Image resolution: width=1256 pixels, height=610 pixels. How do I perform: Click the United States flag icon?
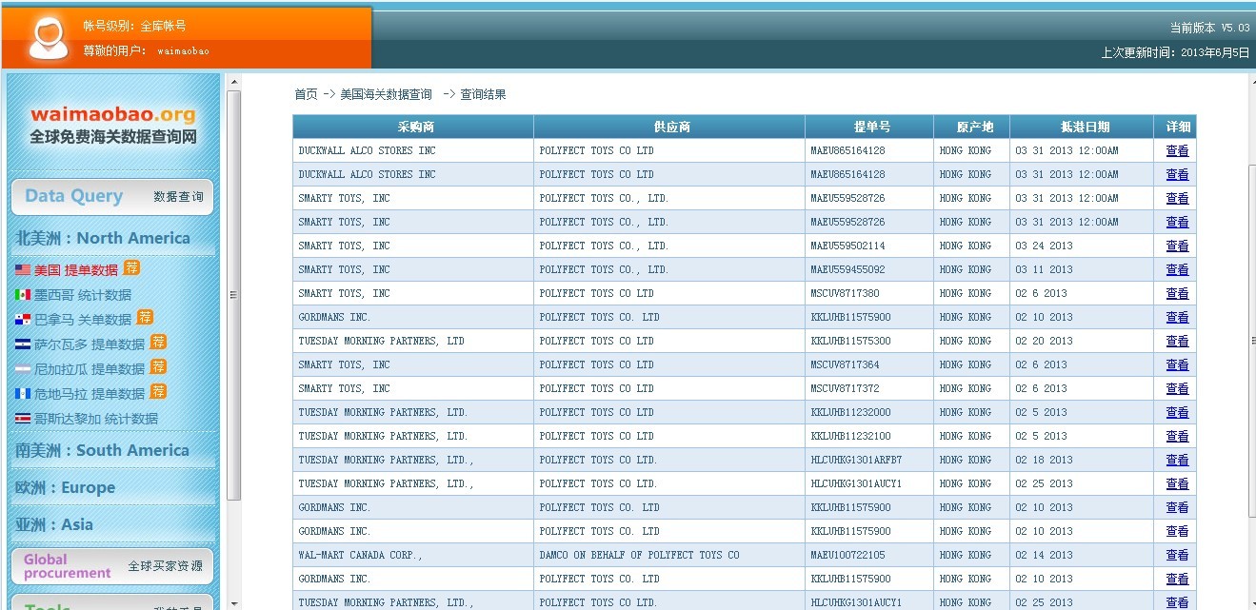[23, 270]
